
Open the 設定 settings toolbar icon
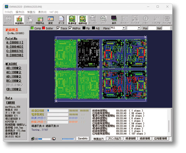50,20
